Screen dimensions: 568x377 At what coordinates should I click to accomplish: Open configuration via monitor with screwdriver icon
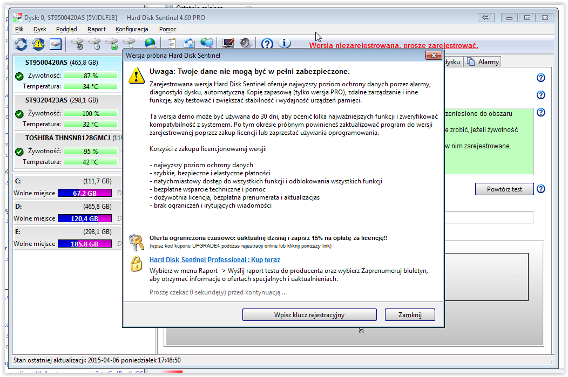pos(228,43)
